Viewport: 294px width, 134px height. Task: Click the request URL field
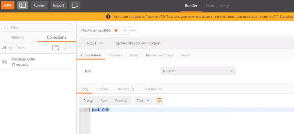[203, 43]
